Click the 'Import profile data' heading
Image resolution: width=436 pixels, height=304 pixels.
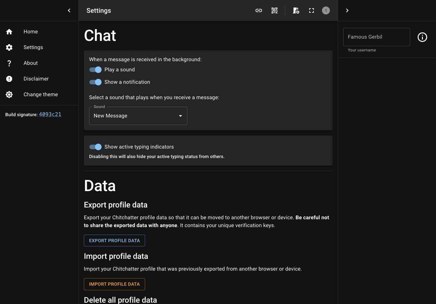pyautogui.click(x=116, y=256)
